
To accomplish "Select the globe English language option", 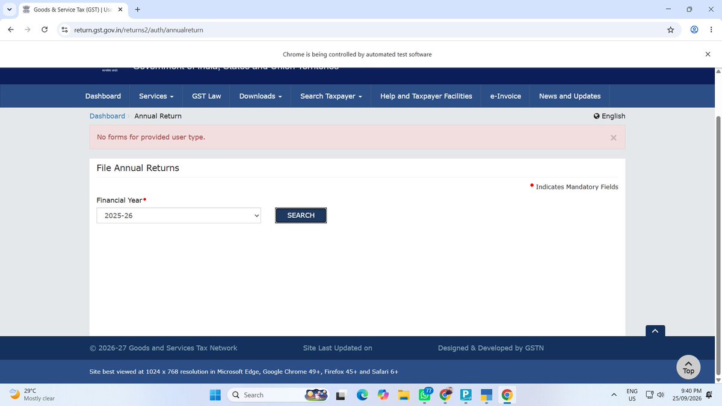I will tap(609, 115).
